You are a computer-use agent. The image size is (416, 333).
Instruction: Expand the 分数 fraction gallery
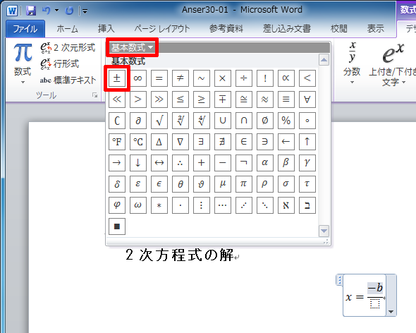click(352, 63)
